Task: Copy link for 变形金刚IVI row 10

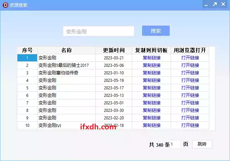Action: tap(152, 125)
